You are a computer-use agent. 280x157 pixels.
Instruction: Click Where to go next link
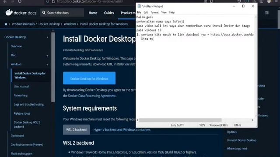[x=237, y=148]
